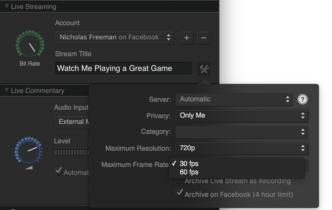This screenshot has width=332, height=210.
Task: Remove the selected account with minus button
Action: coord(204,38)
